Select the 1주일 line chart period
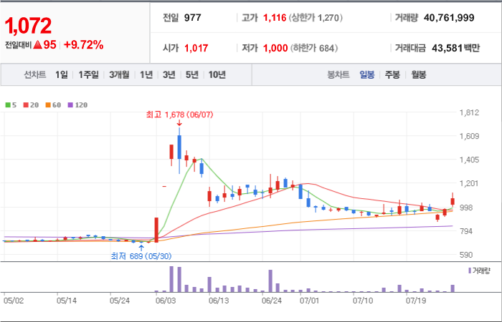The width and height of the screenshot is (502, 322). [x=89, y=74]
